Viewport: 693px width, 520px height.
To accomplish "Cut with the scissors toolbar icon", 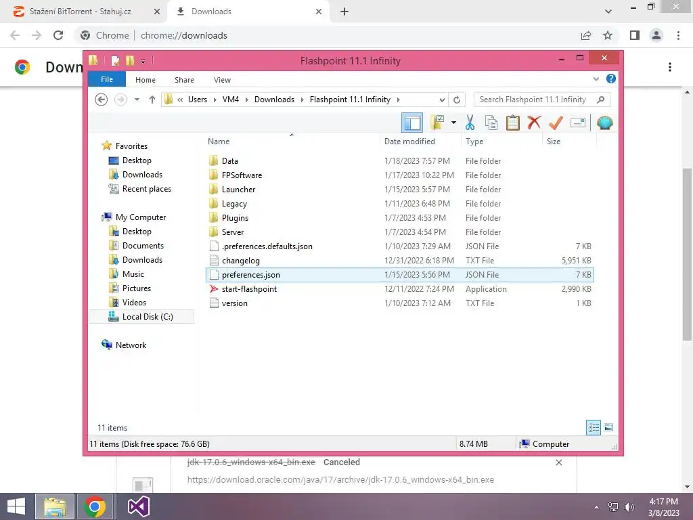I will pos(470,123).
